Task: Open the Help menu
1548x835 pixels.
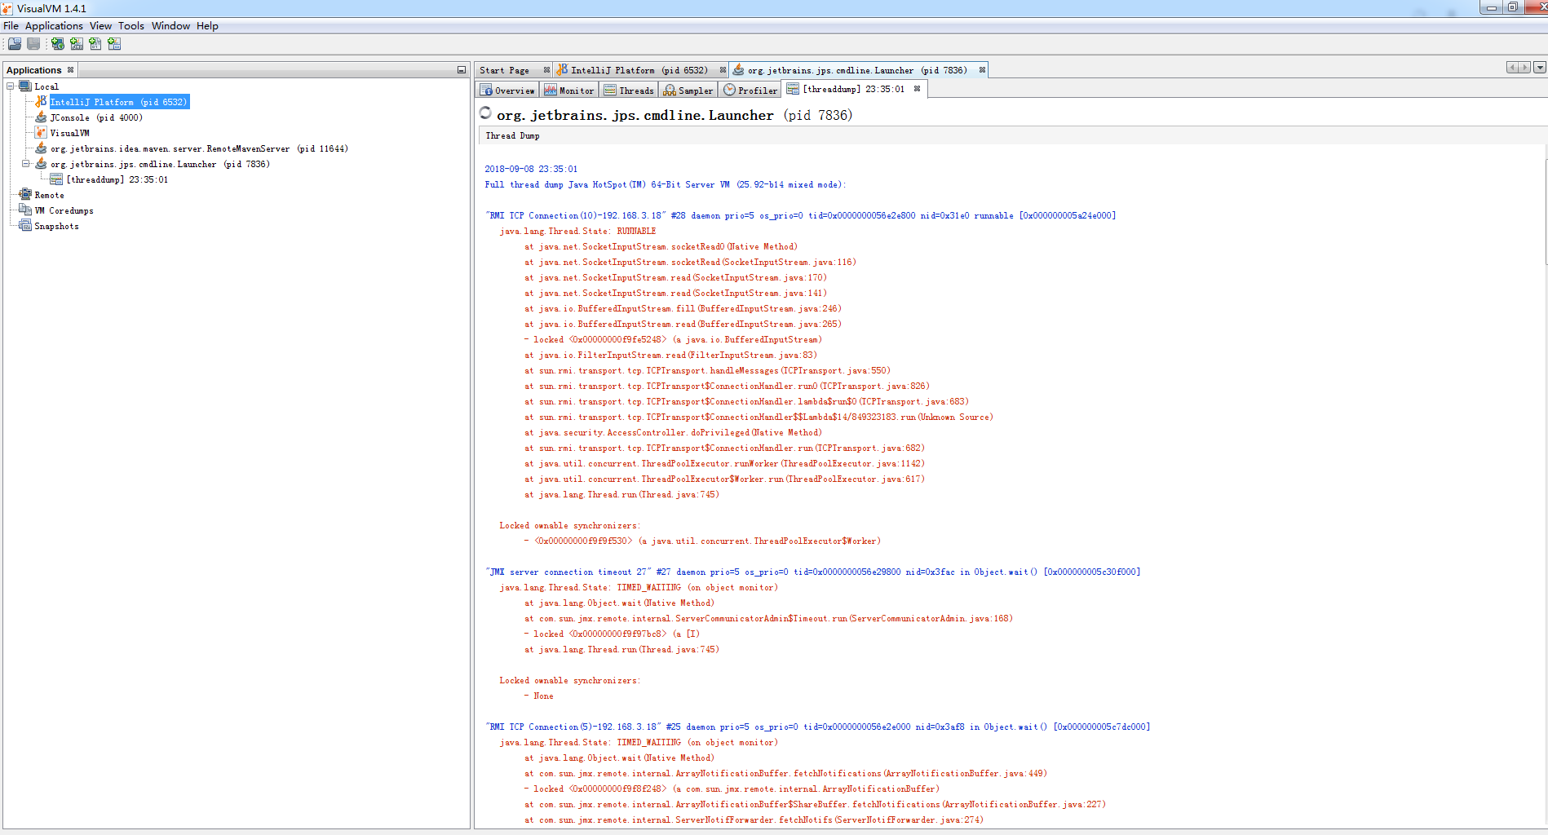Action: tap(207, 26)
